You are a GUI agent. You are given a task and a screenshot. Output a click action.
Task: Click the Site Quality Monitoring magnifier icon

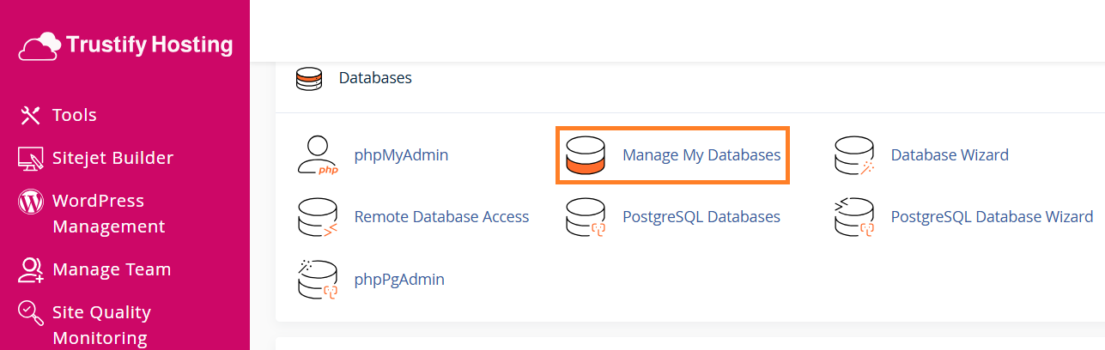coord(31,313)
